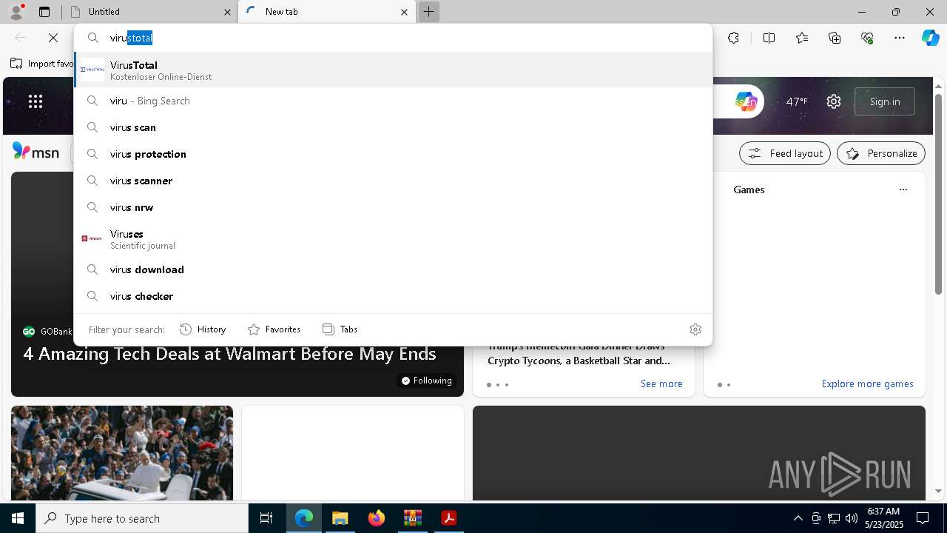Choose the virus scanner suggestion

point(393,181)
